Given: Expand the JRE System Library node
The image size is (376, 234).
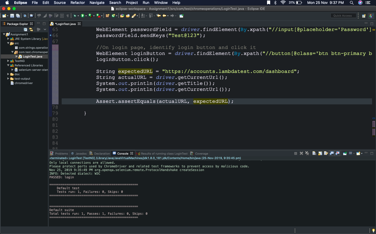Looking at the screenshot, I should (x=8, y=39).
